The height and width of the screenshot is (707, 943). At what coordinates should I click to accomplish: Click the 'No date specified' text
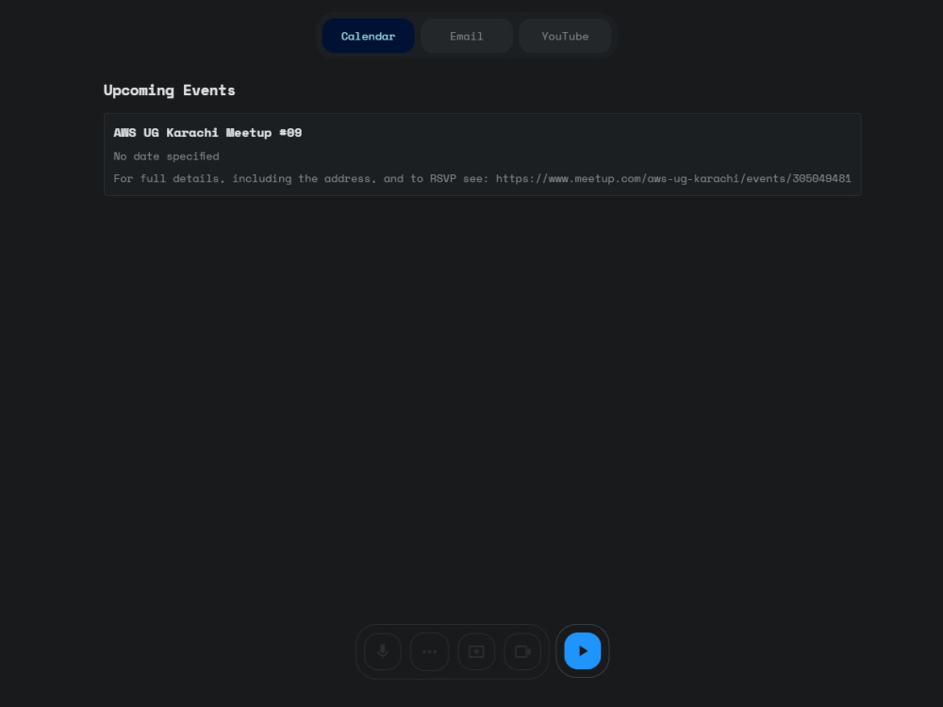point(167,156)
